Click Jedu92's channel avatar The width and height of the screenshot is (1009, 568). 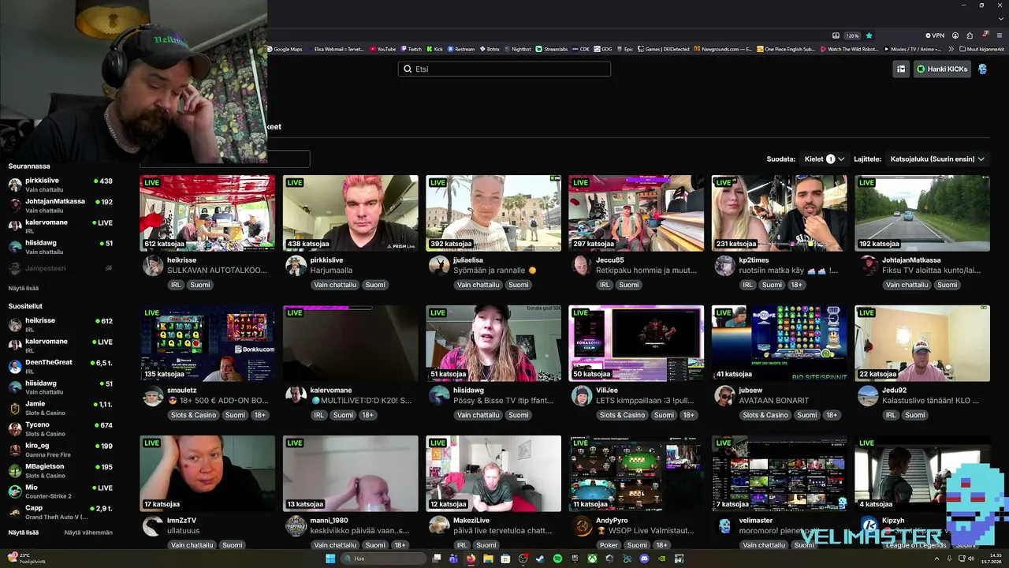pyautogui.click(x=868, y=395)
